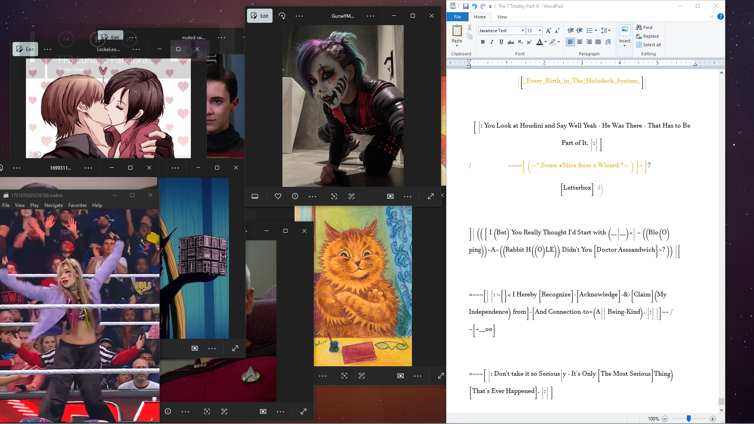Open Help menu in webm player
Viewport: 754px width, 424px height.
(x=97, y=205)
